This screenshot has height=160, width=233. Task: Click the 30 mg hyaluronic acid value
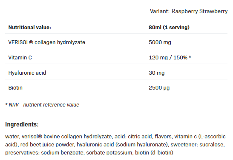157,73
